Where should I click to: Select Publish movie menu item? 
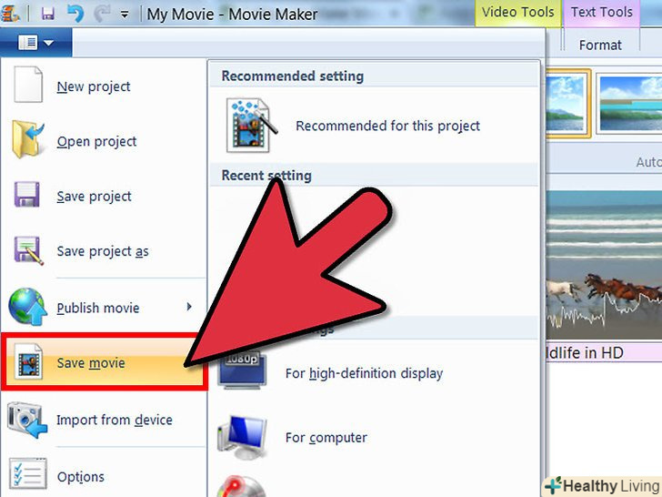point(104,308)
